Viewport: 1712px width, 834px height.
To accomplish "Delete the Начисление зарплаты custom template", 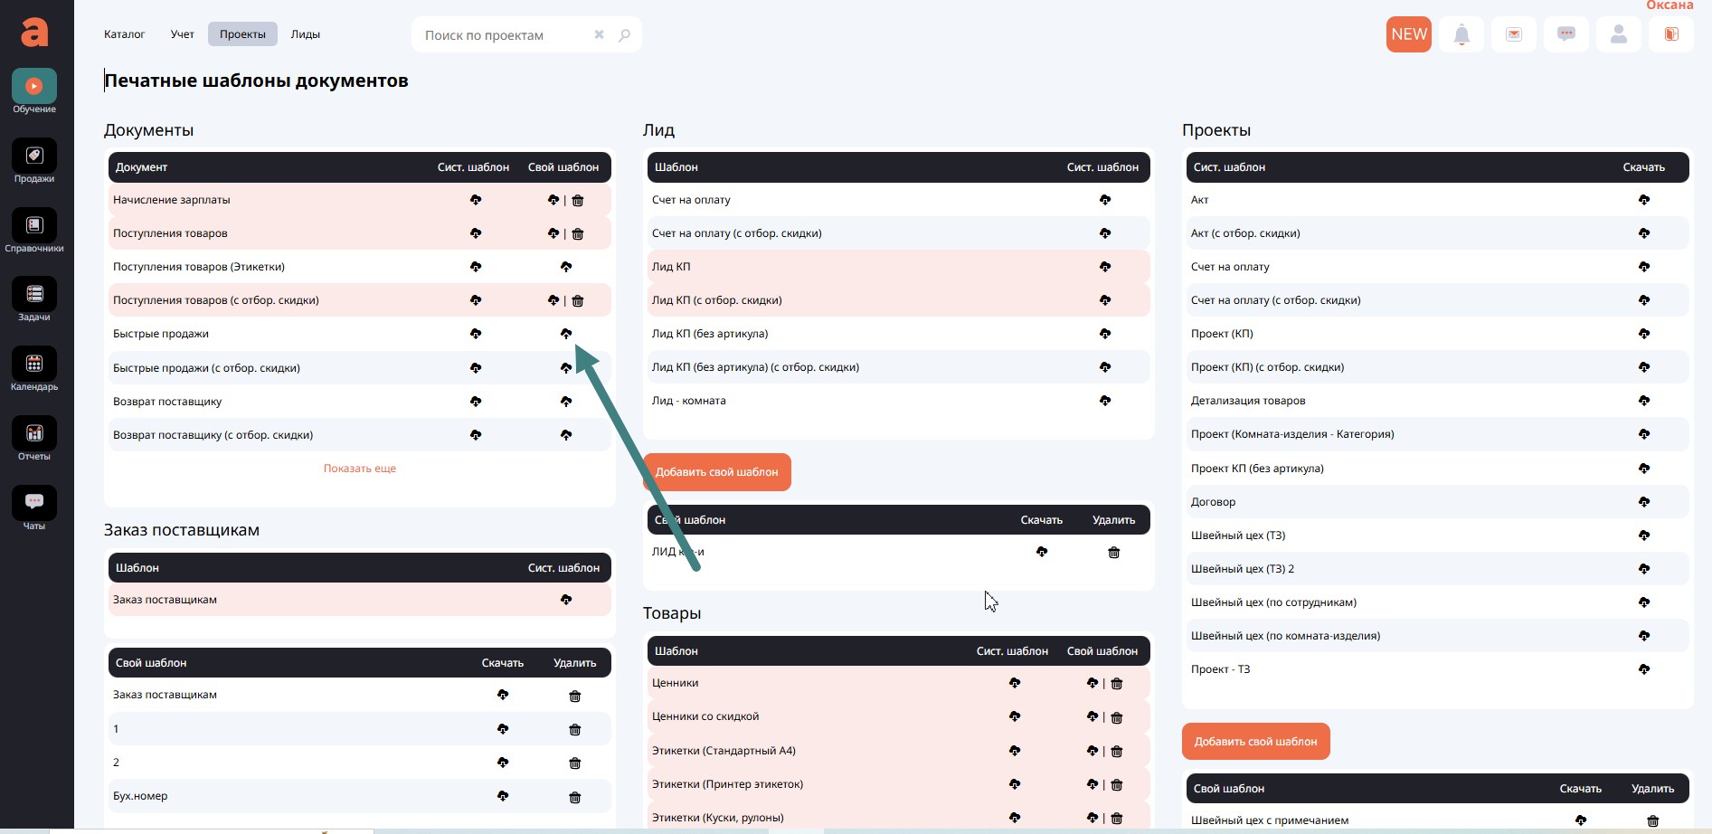I will click(x=578, y=201).
